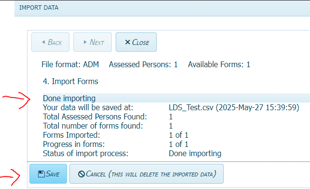Click the Assessed Persons: 1 label

point(143,64)
